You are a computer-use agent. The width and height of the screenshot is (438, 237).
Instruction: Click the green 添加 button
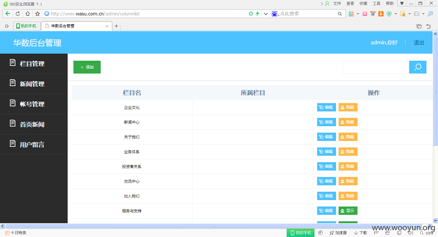coord(87,67)
